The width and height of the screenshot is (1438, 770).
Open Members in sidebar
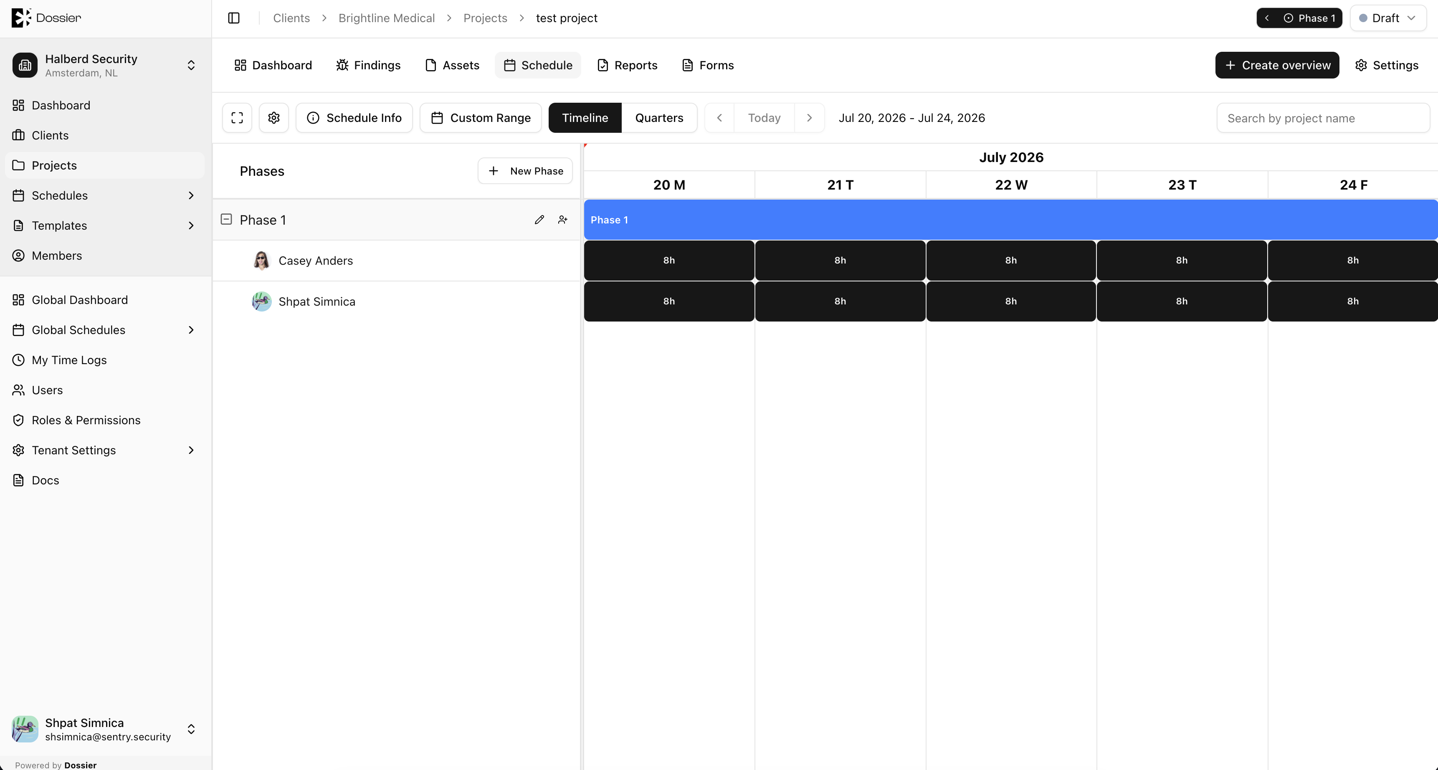coord(105,256)
